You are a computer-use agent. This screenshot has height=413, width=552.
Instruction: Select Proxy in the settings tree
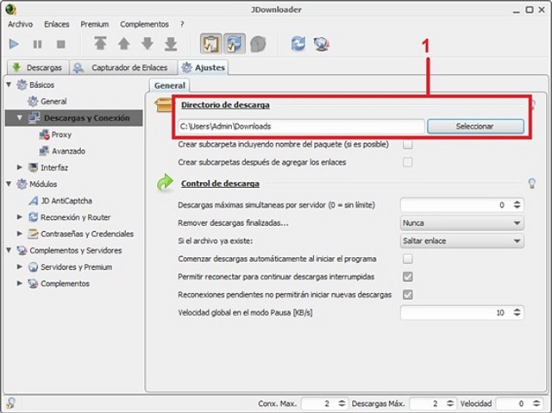tap(55, 135)
